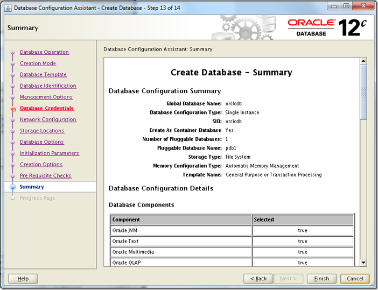The width and height of the screenshot is (378, 290).
Task: Return to Pre Requisite Checks step
Action: tap(45, 176)
